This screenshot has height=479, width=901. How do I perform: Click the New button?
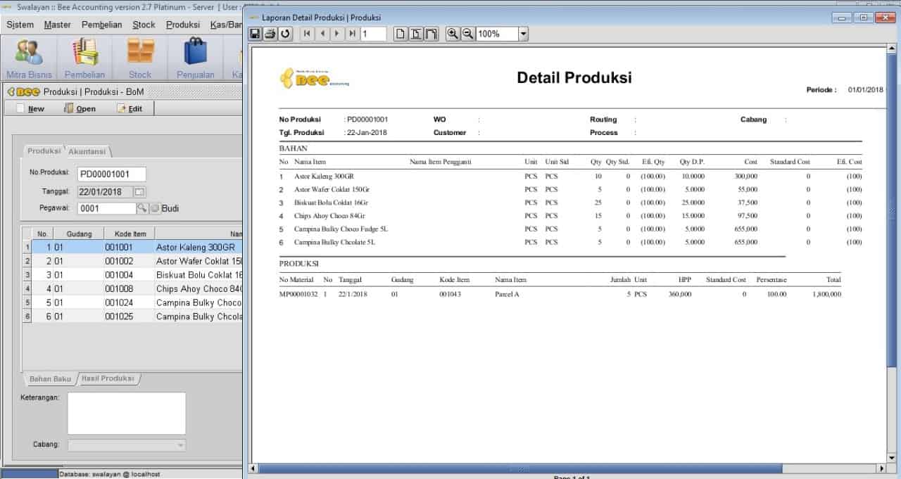(30, 108)
